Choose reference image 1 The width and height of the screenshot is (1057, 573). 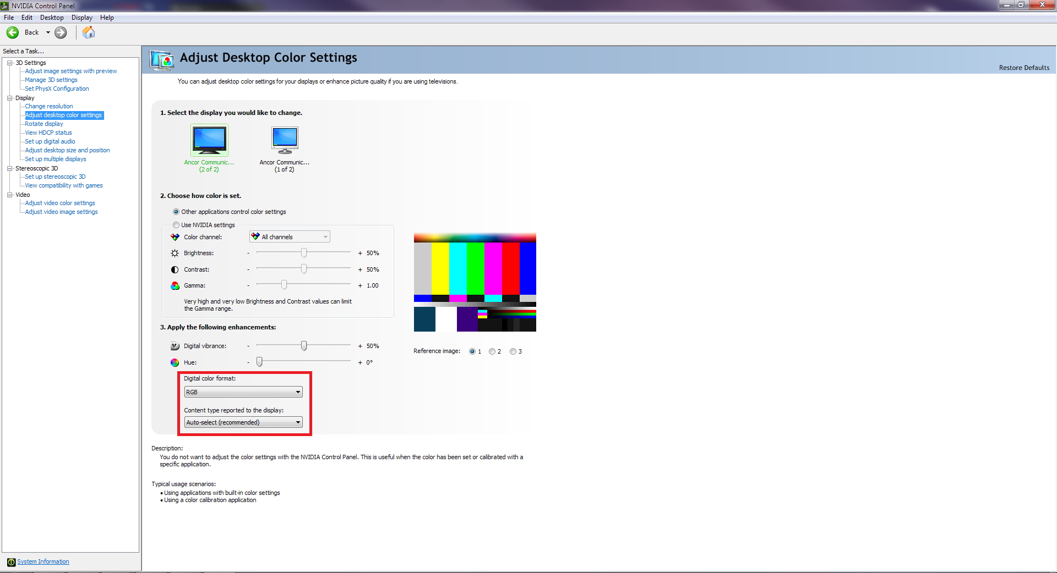point(472,351)
